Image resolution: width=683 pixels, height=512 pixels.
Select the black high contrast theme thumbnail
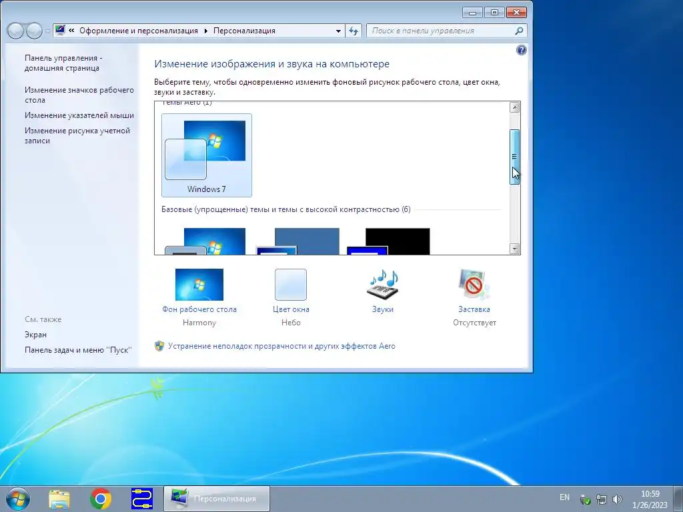388,241
